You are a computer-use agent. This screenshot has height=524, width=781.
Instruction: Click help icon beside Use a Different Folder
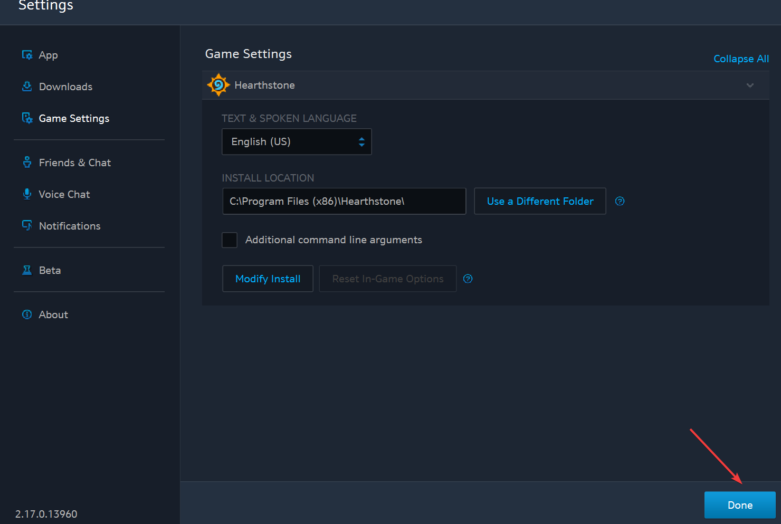pyautogui.click(x=620, y=201)
